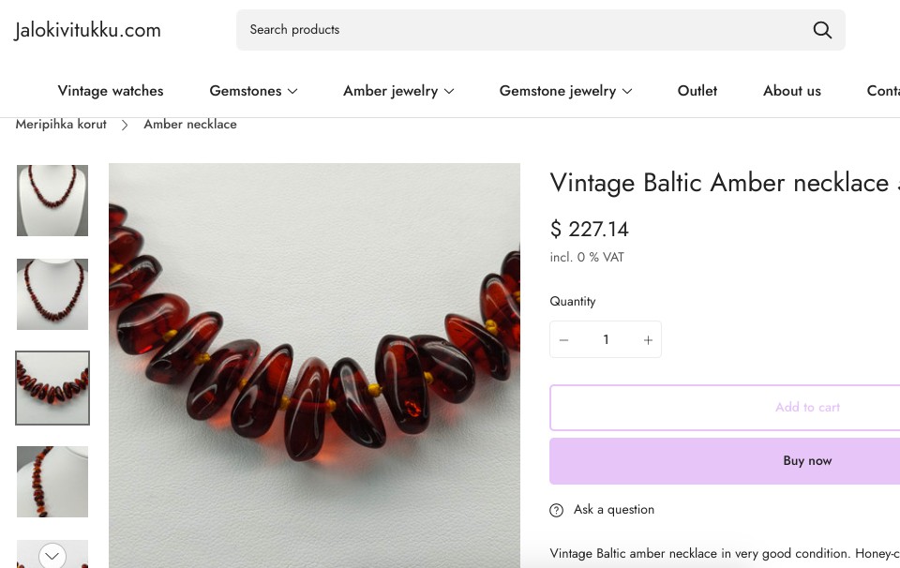Click the minus quantity icon

tap(564, 340)
